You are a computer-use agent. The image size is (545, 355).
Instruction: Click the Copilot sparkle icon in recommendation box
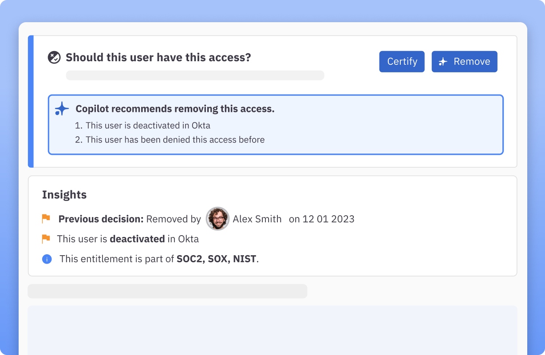pos(62,109)
